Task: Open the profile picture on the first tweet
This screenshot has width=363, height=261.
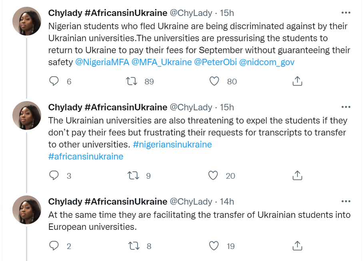Action: [x=27, y=21]
